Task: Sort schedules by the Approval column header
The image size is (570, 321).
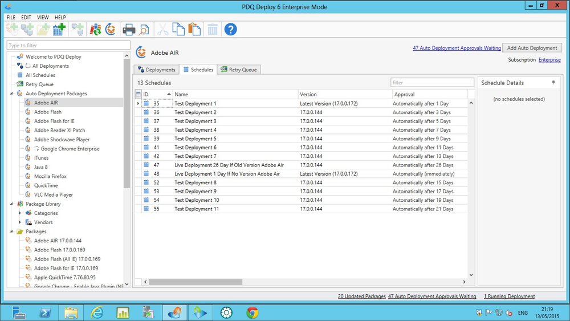Action: click(430, 94)
